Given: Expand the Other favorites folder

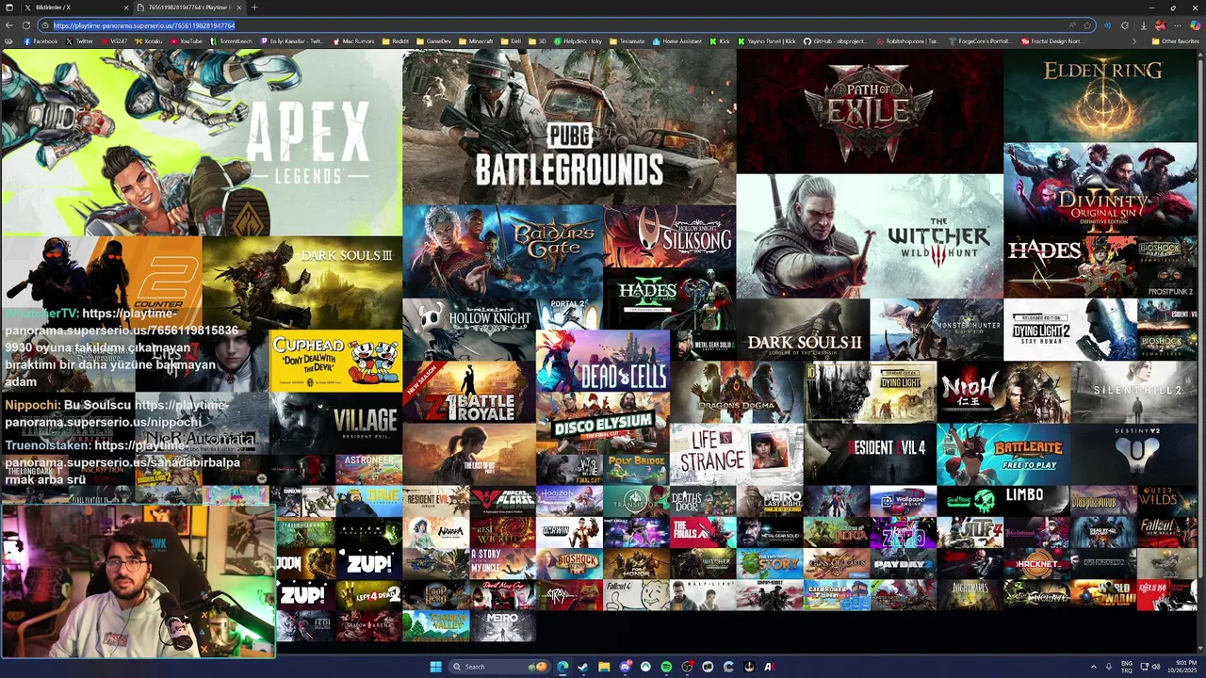Looking at the screenshot, I should tap(1175, 41).
